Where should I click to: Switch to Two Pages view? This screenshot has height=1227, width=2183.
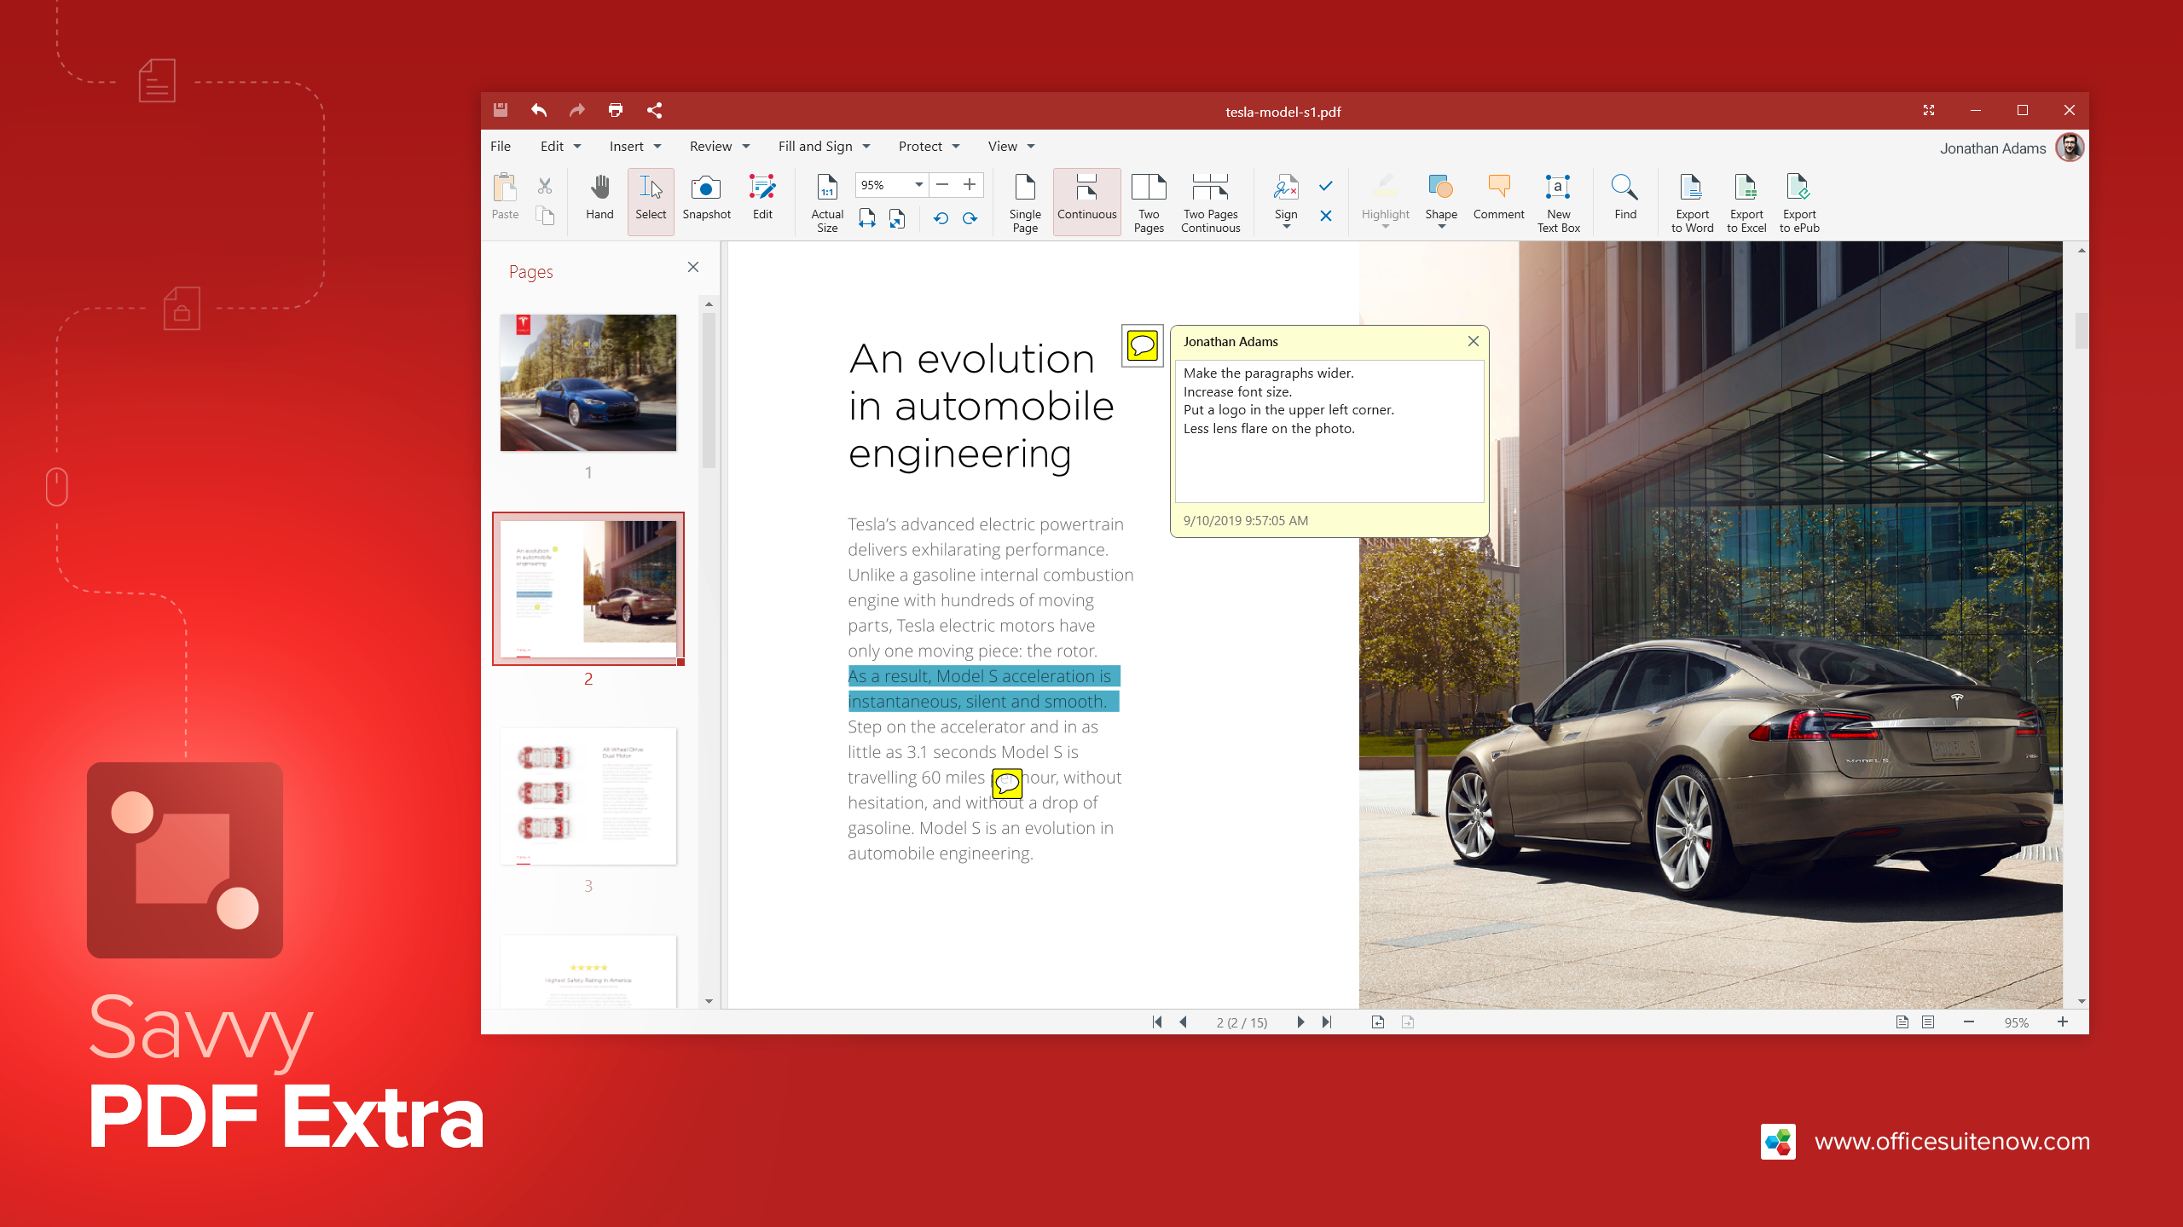click(x=1149, y=203)
